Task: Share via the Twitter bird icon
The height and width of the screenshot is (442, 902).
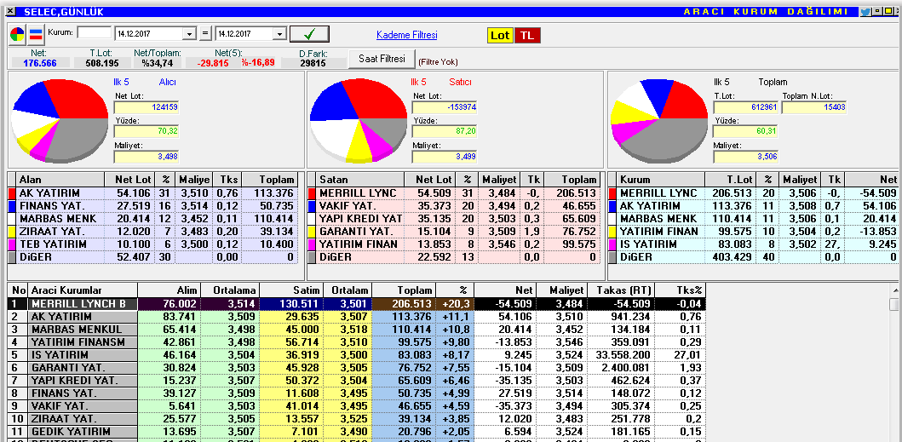Action: pyautogui.click(x=865, y=12)
